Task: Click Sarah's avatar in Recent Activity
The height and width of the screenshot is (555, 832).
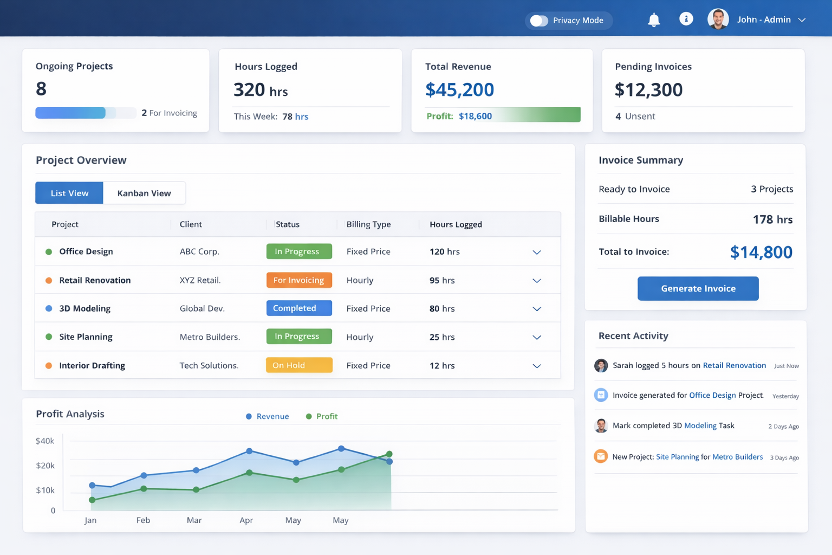Action: [x=601, y=366]
